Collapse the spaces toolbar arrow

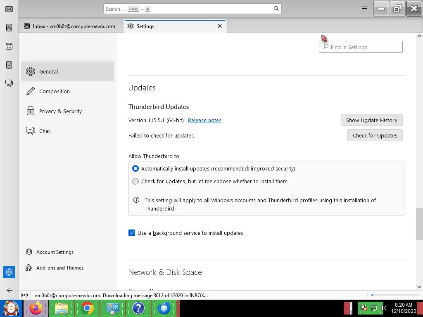tap(9, 290)
